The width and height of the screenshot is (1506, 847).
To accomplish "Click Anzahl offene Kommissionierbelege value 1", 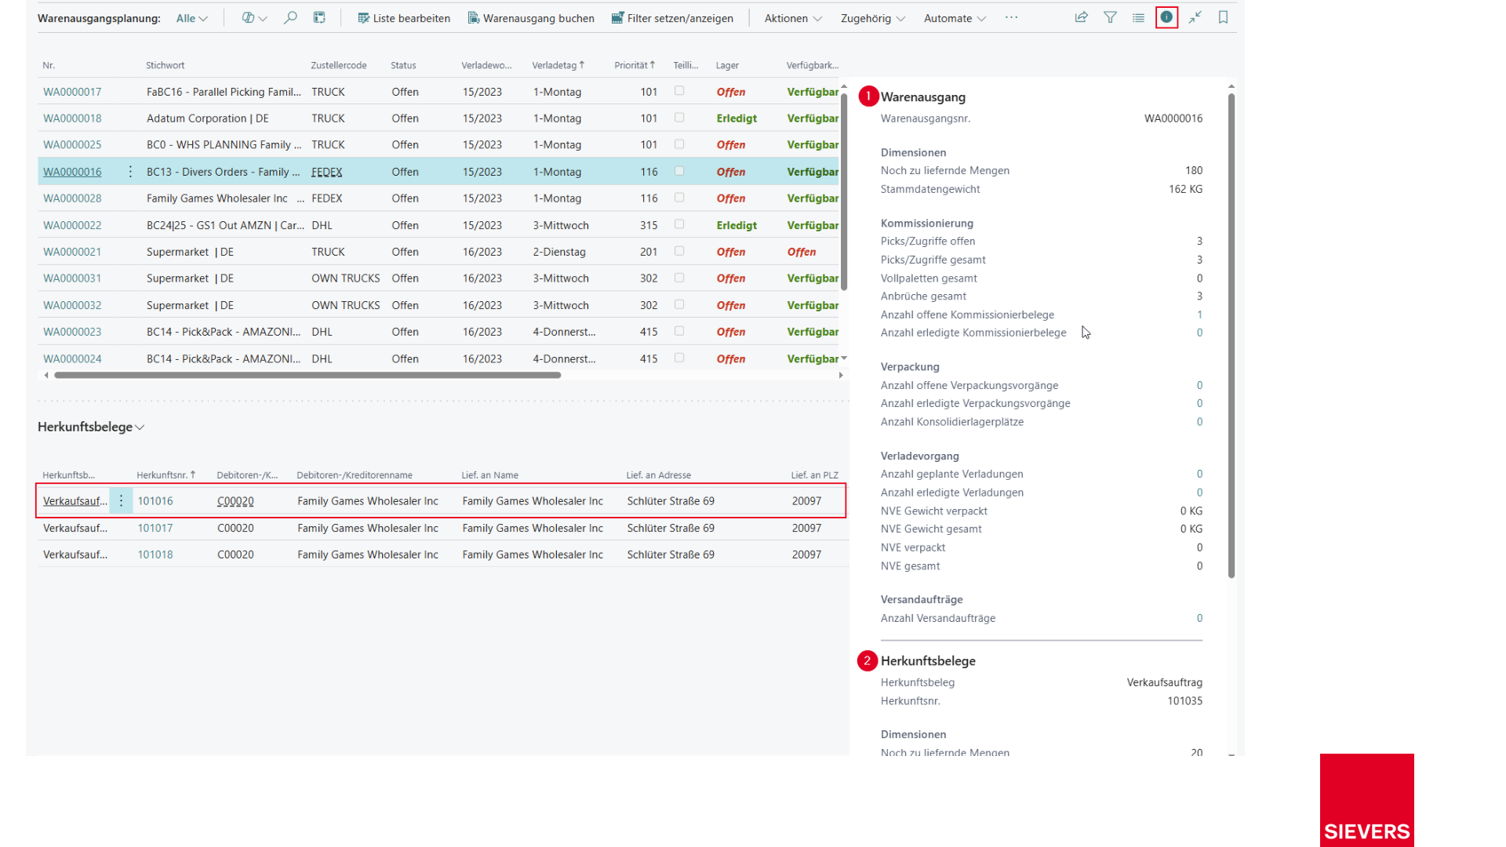I will click(1199, 314).
